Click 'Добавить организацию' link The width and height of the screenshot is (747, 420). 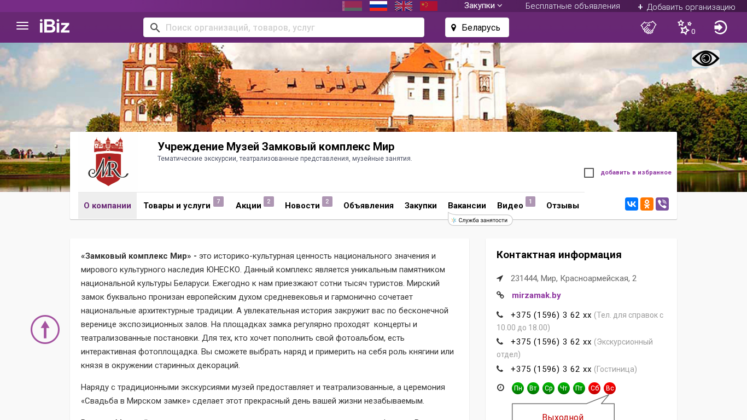coord(686,7)
